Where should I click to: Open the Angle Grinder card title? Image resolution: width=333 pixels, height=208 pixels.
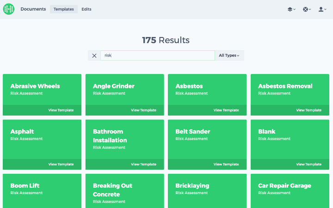click(x=114, y=86)
